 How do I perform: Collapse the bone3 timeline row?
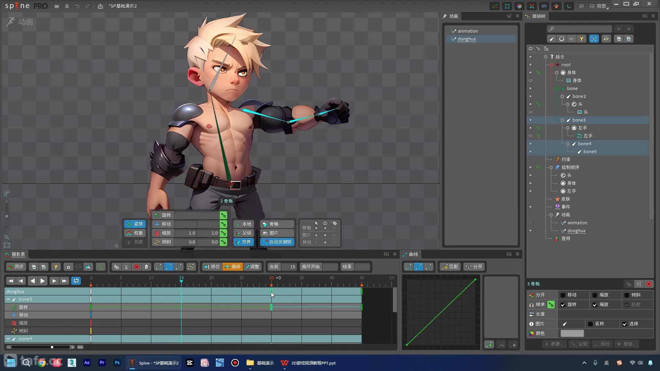tap(8, 299)
